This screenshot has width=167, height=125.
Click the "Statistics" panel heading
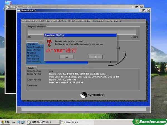coord(32,44)
